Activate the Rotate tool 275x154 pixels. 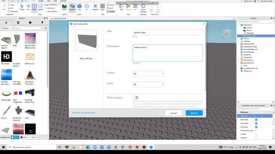click(x=40, y=7)
